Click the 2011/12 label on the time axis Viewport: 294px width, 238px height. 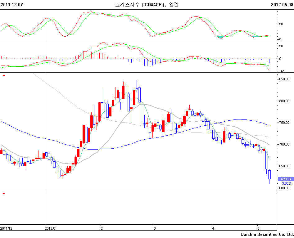[7, 228]
